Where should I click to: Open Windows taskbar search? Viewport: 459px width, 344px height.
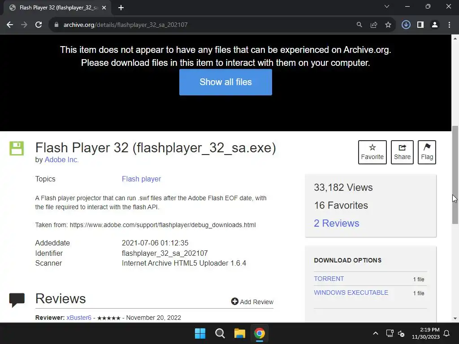tap(220, 333)
